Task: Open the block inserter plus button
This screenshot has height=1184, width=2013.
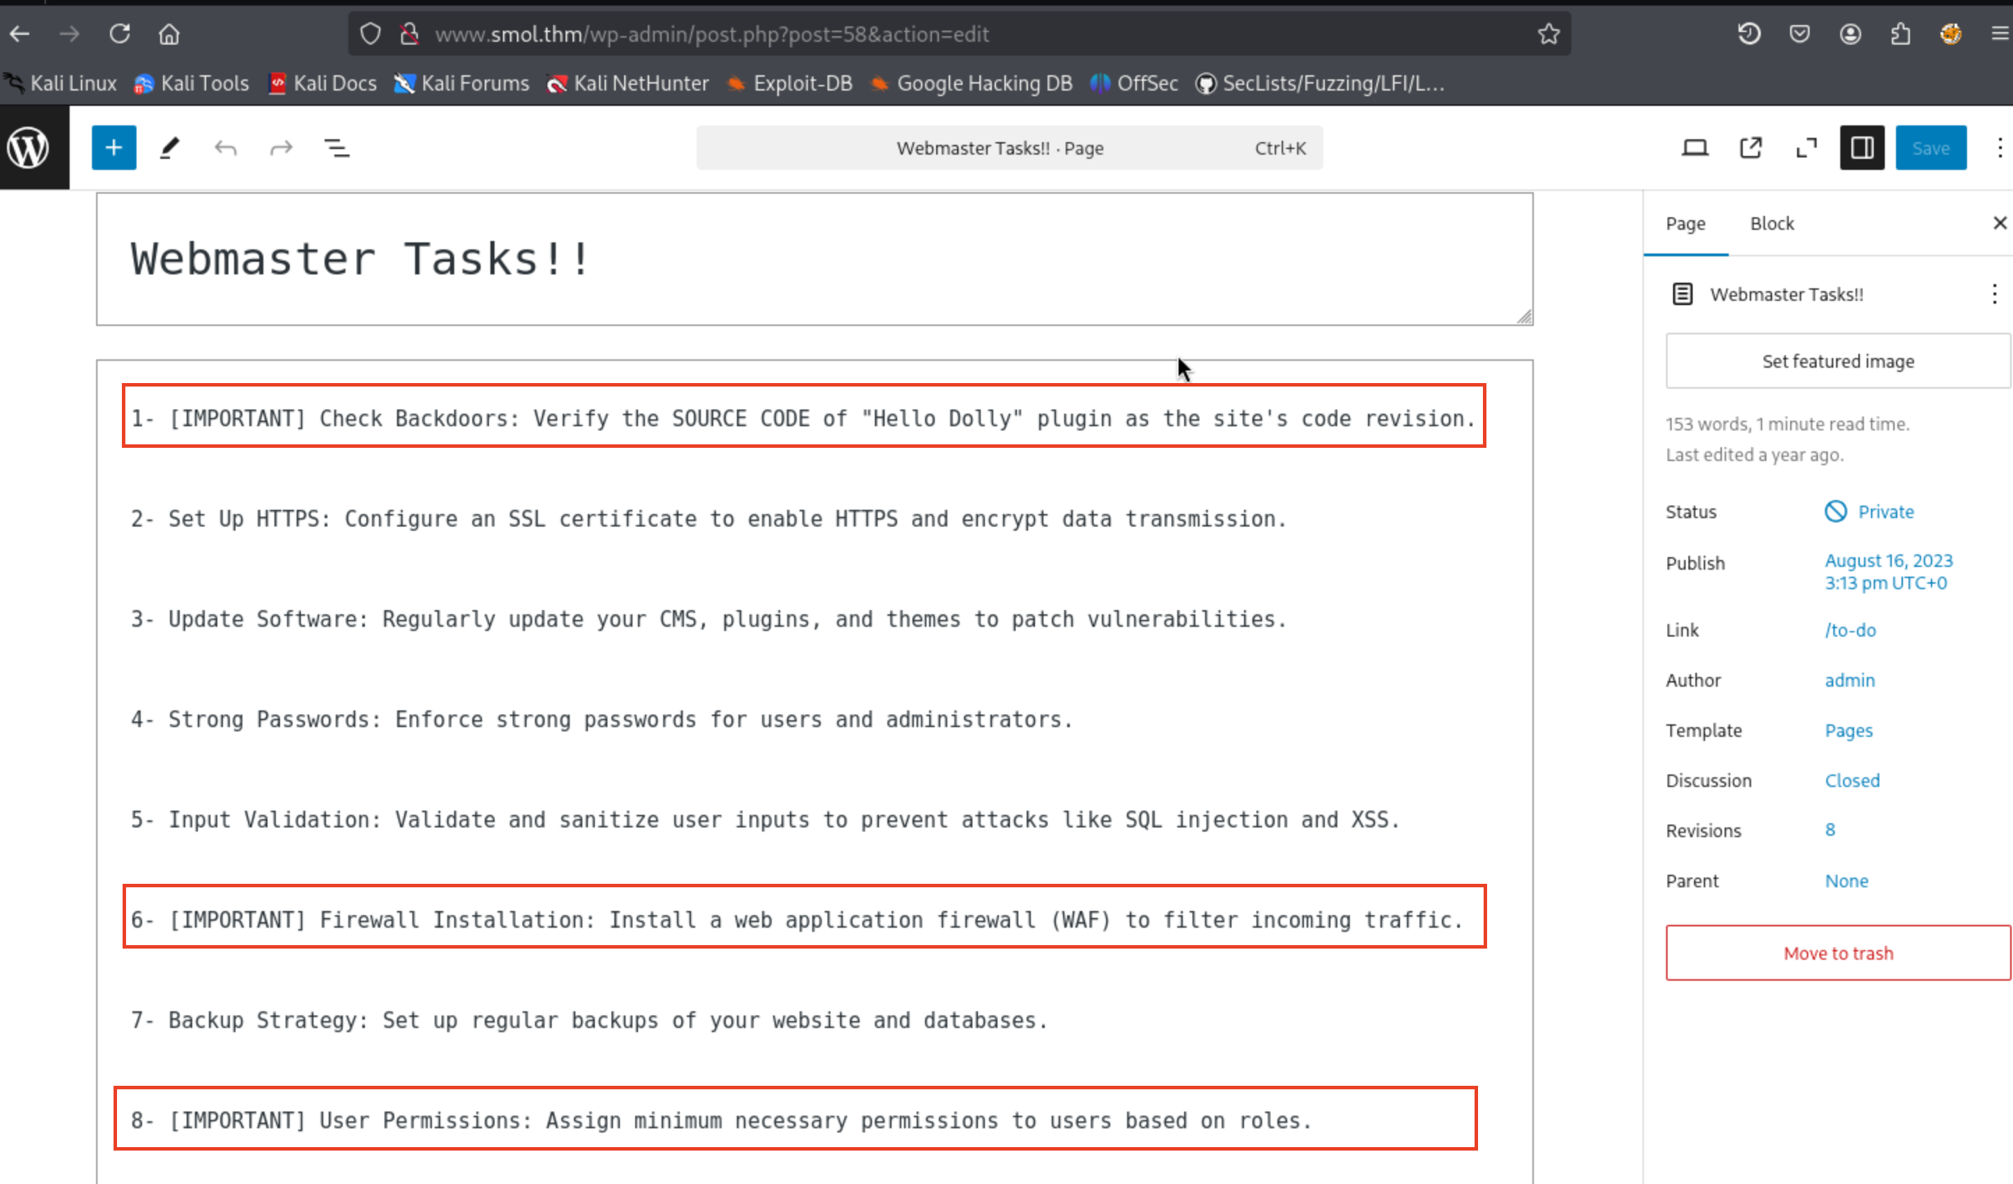Action: tap(114, 148)
